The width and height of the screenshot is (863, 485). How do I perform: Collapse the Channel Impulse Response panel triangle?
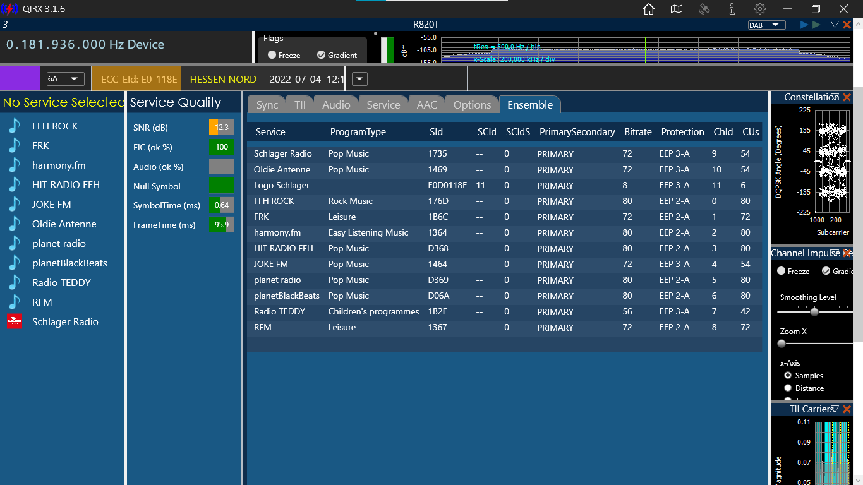(x=835, y=253)
